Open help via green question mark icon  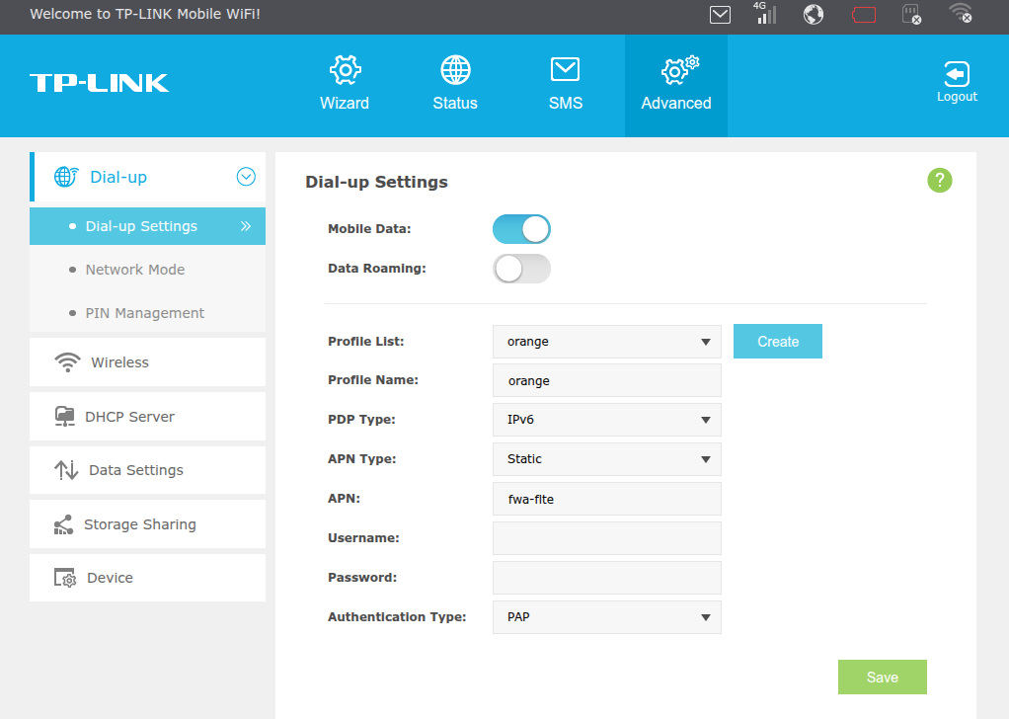click(940, 180)
